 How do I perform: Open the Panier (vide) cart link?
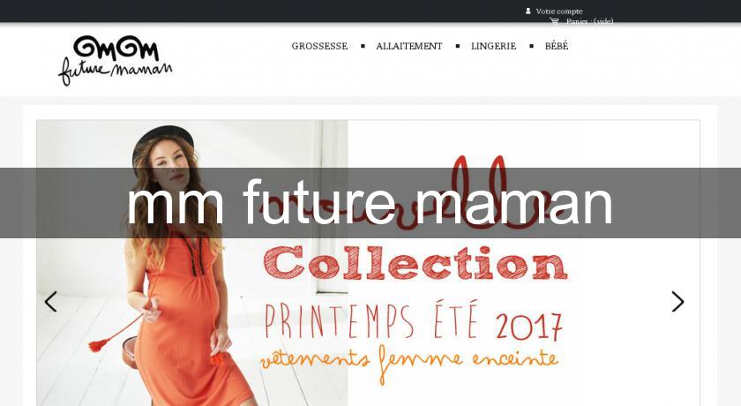click(589, 21)
